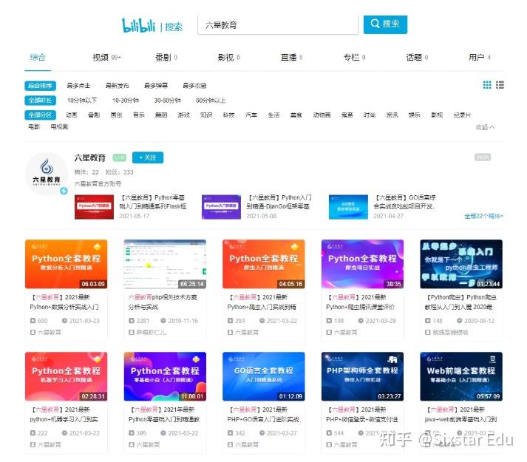Image resolution: width=527 pixels, height=462 pixels.
Task: Sort by 最多弹幕
Action: click(x=156, y=86)
